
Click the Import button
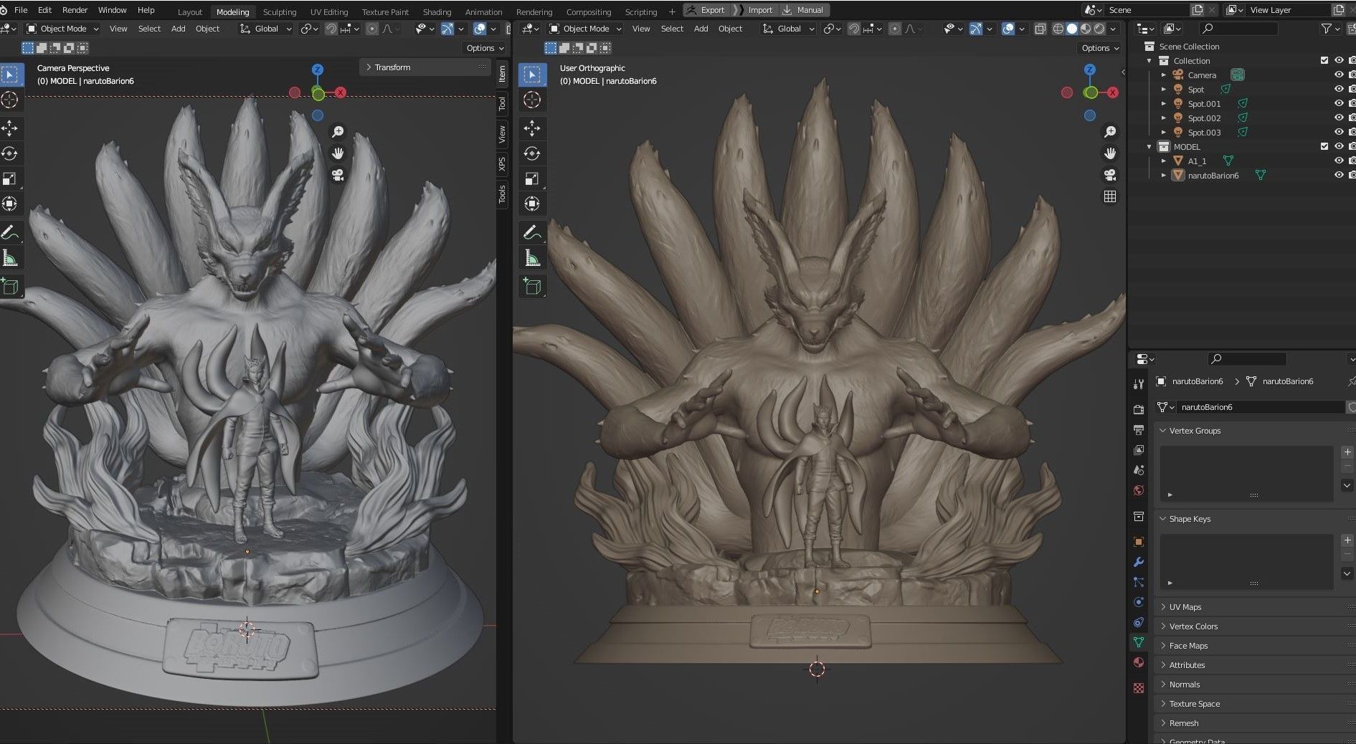tap(755, 10)
